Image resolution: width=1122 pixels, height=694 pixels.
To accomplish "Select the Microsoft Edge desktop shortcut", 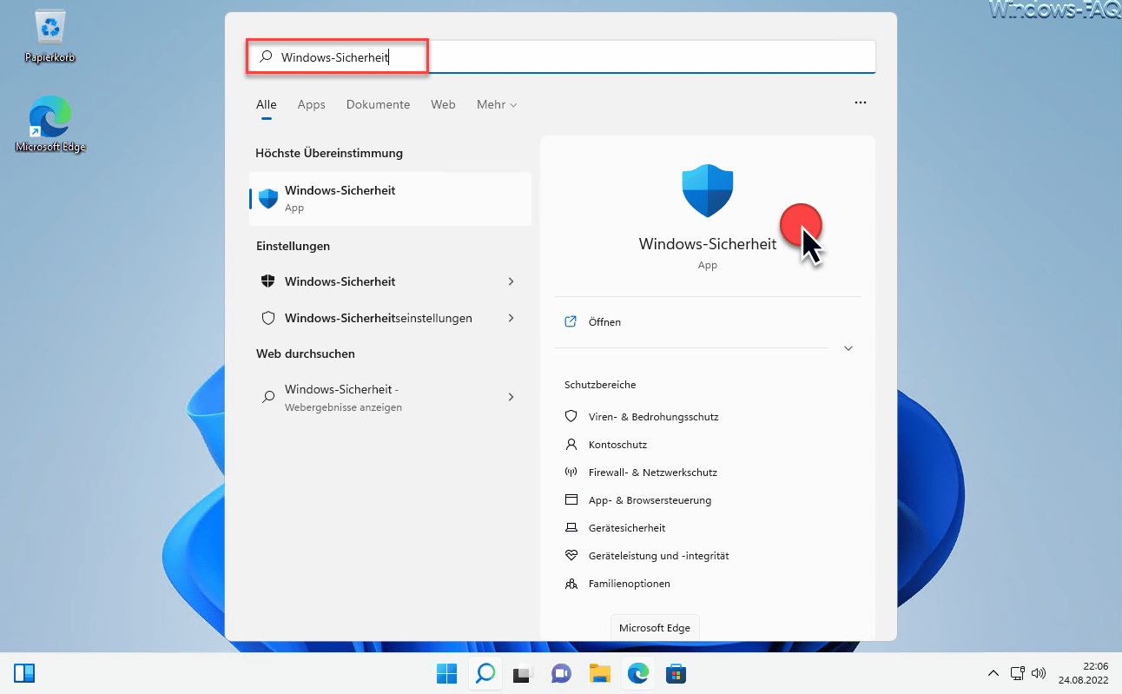I will [50, 123].
